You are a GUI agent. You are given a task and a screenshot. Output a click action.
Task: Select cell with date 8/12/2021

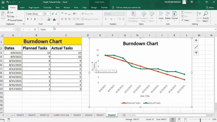[13, 69]
